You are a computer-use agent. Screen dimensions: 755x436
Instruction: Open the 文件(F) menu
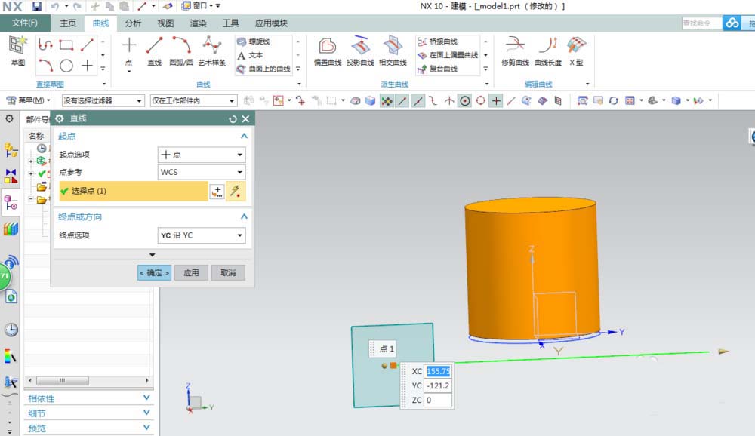tap(25, 23)
